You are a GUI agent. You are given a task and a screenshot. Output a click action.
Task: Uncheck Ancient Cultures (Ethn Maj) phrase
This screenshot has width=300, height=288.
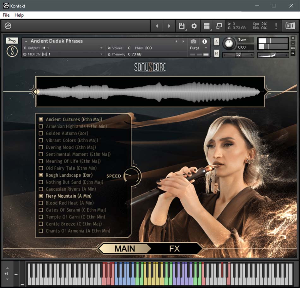coord(41,119)
